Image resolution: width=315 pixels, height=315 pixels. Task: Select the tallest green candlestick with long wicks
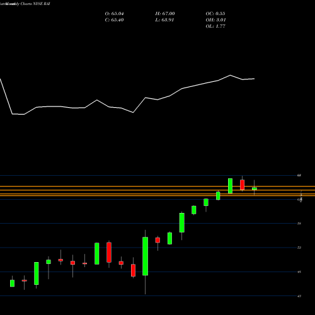[145, 256]
